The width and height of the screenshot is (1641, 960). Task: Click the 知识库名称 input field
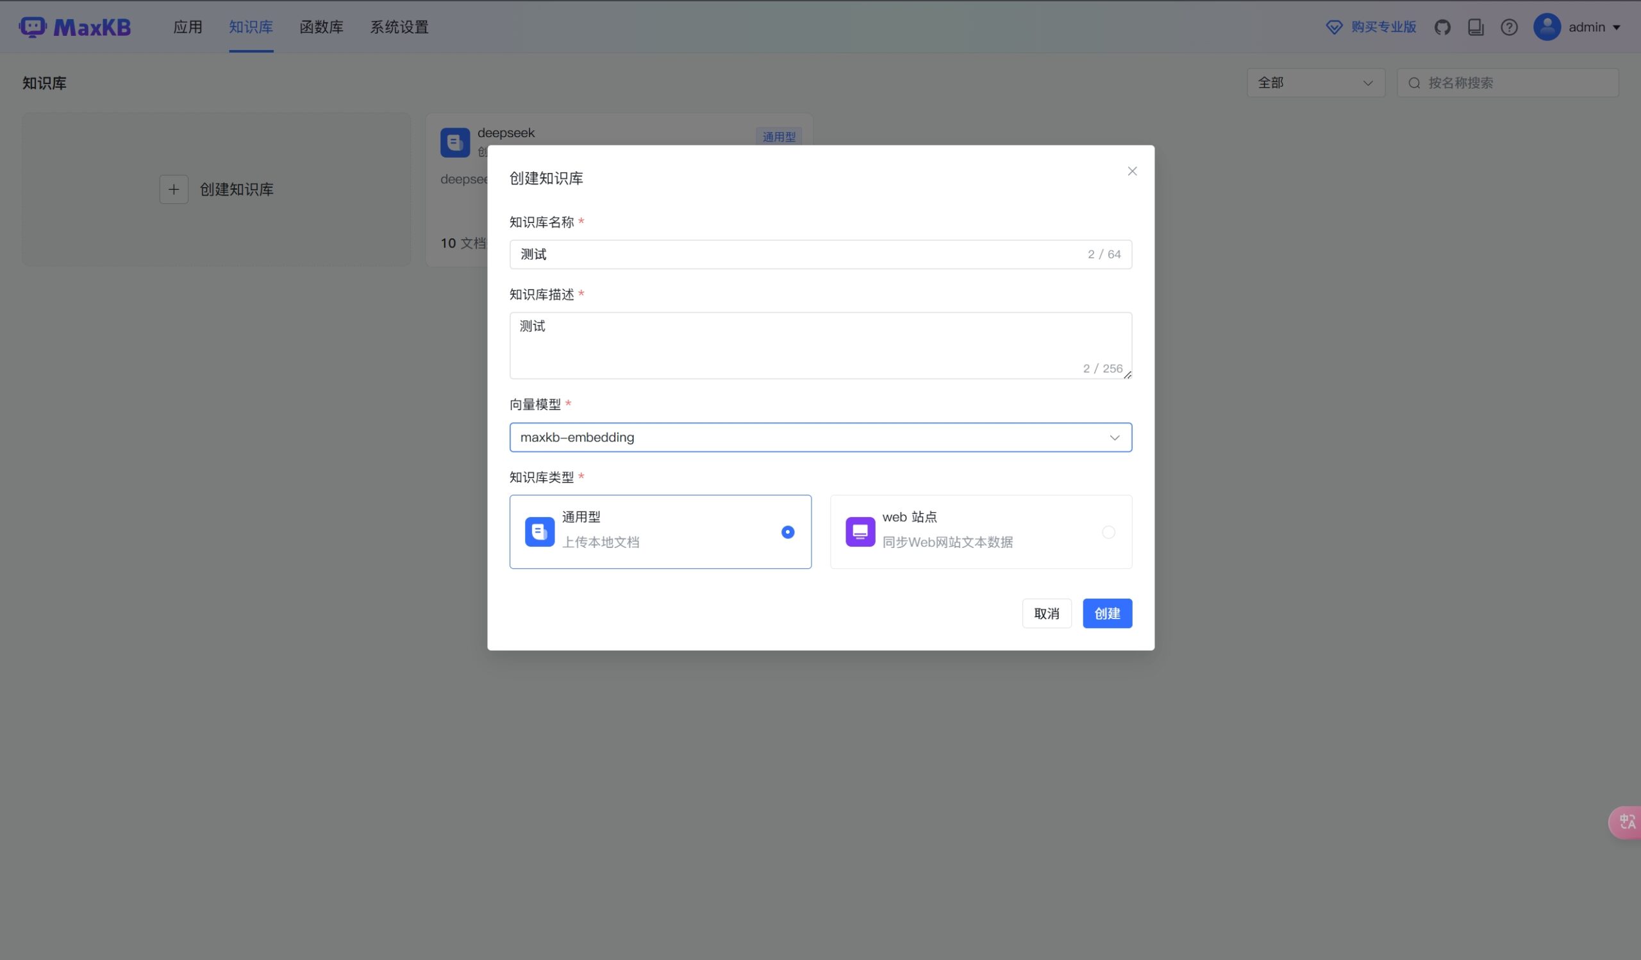coord(820,254)
